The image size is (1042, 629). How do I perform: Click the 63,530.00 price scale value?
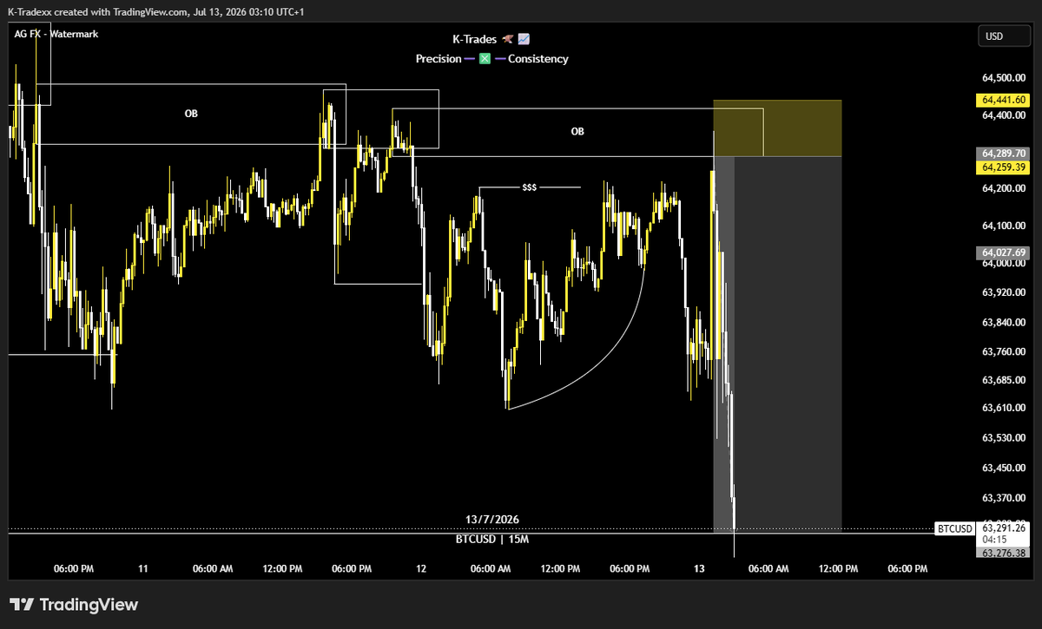click(x=1003, y=438)
